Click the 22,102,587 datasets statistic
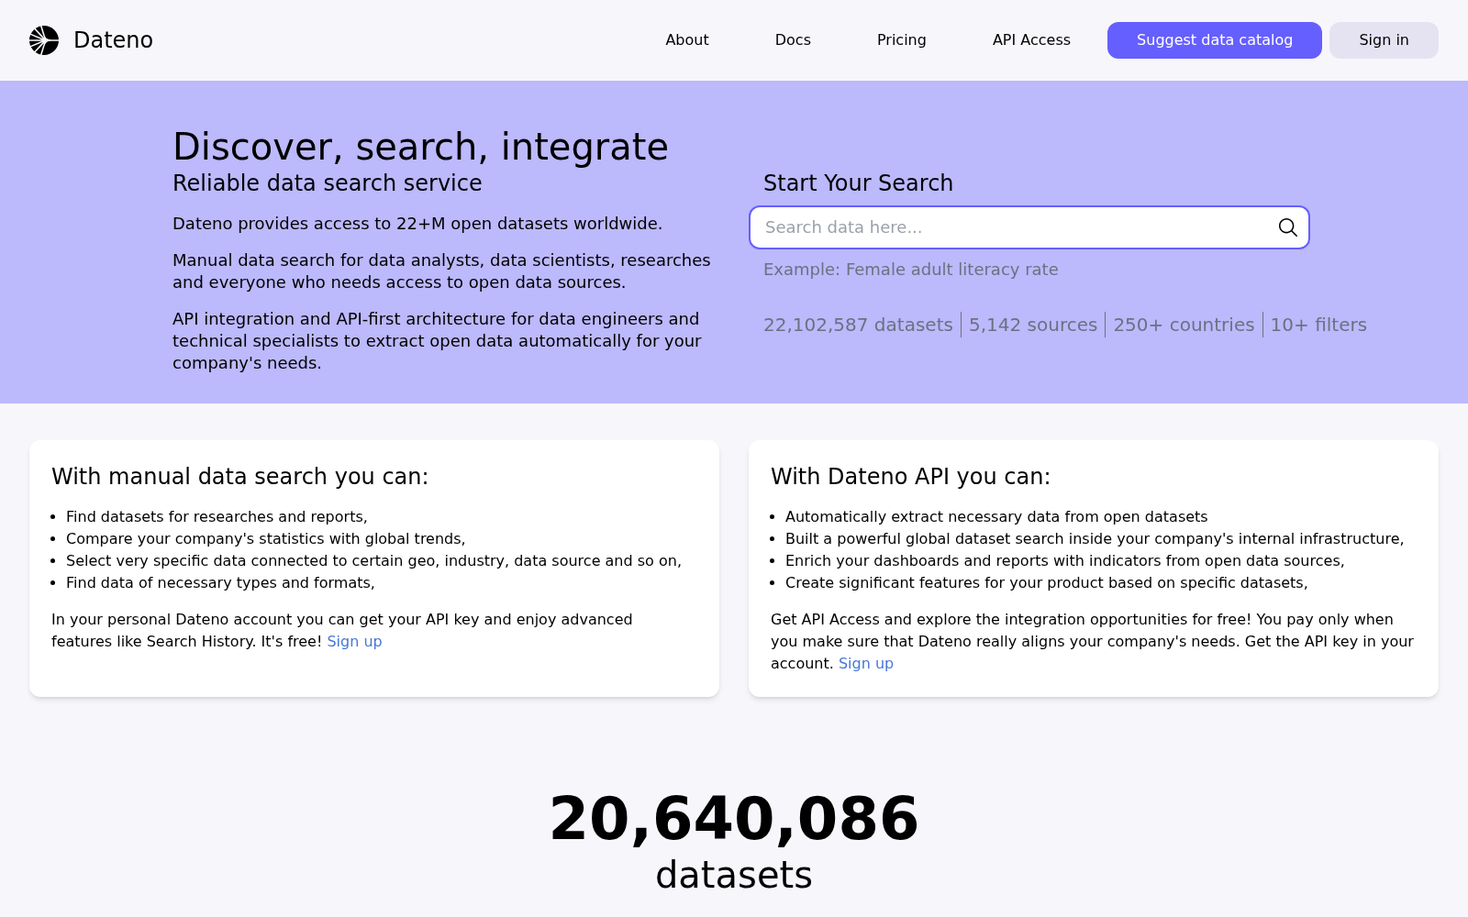Image resolution: width=1468 pixels, height=917 pixels. coord(858,325)
